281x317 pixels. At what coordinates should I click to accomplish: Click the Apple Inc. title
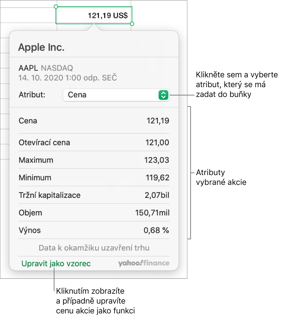pos(41,47)
